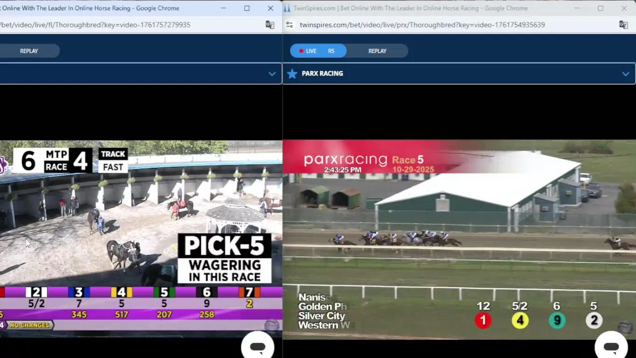Screen dimensions: 636x358
Task: Switch to LIVE R5 in right window
Action: coord(318,51)
